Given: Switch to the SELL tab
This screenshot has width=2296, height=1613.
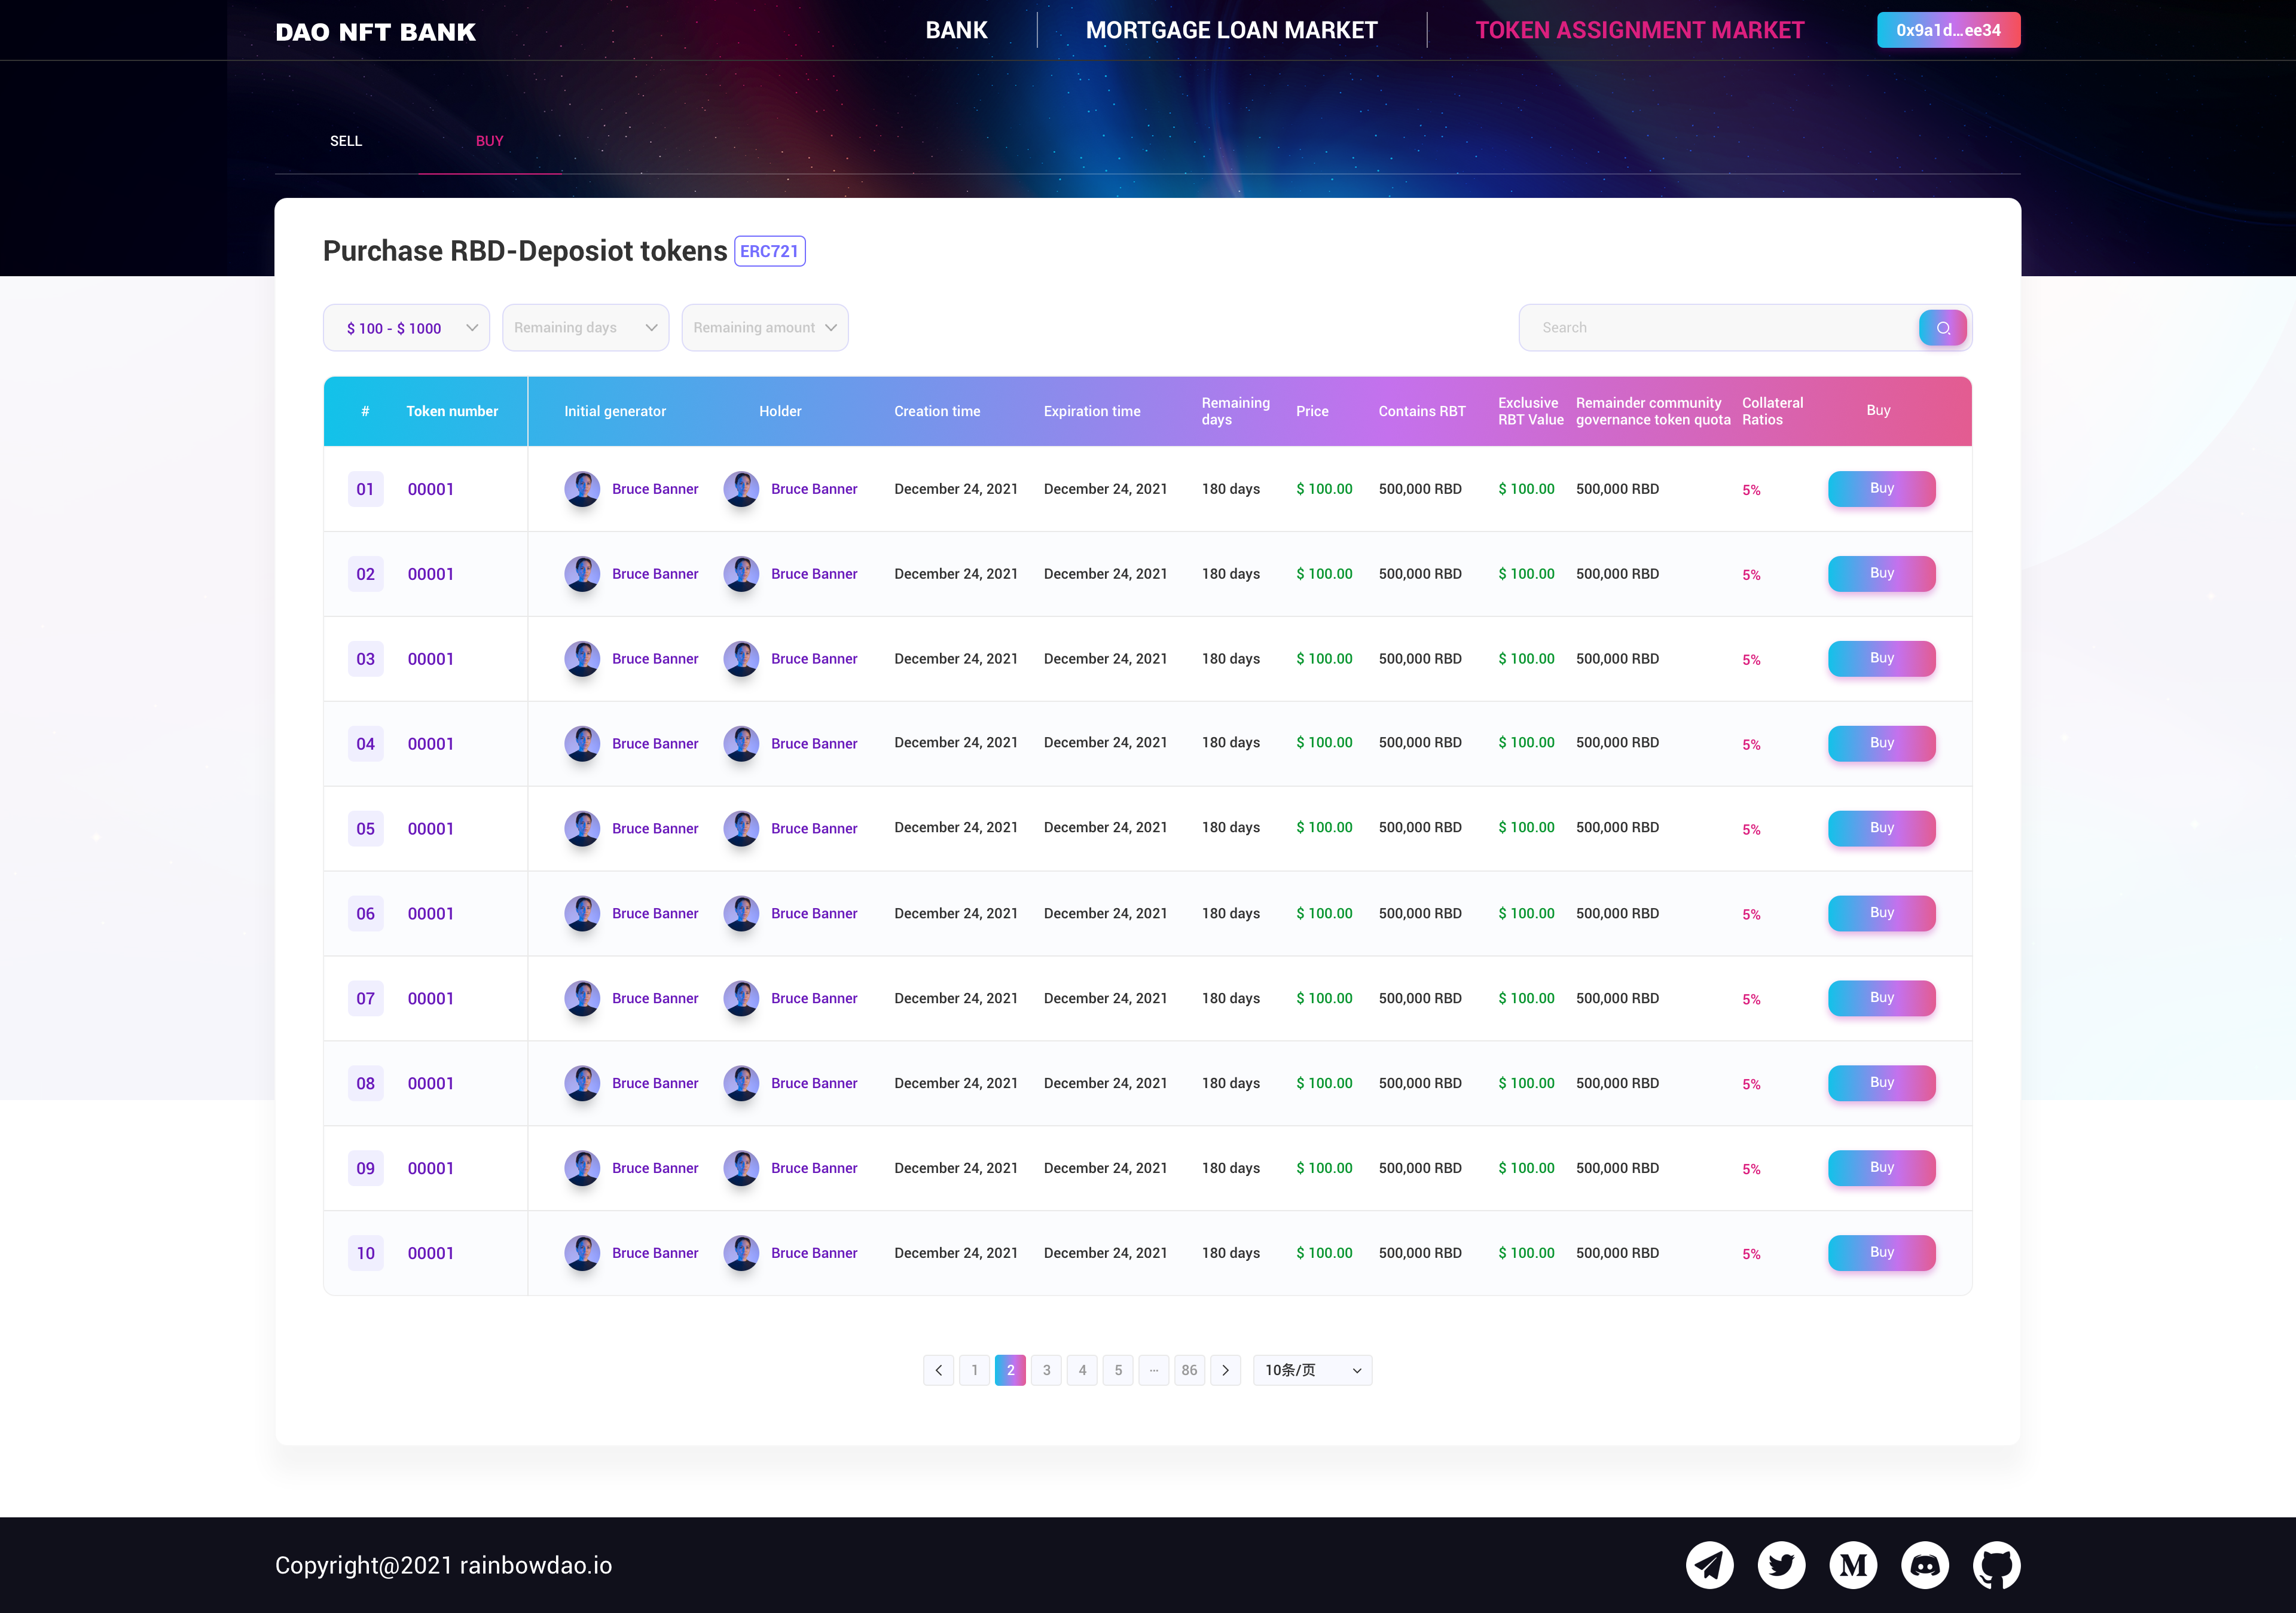Looking at the screenshot, I should point(346,141).
